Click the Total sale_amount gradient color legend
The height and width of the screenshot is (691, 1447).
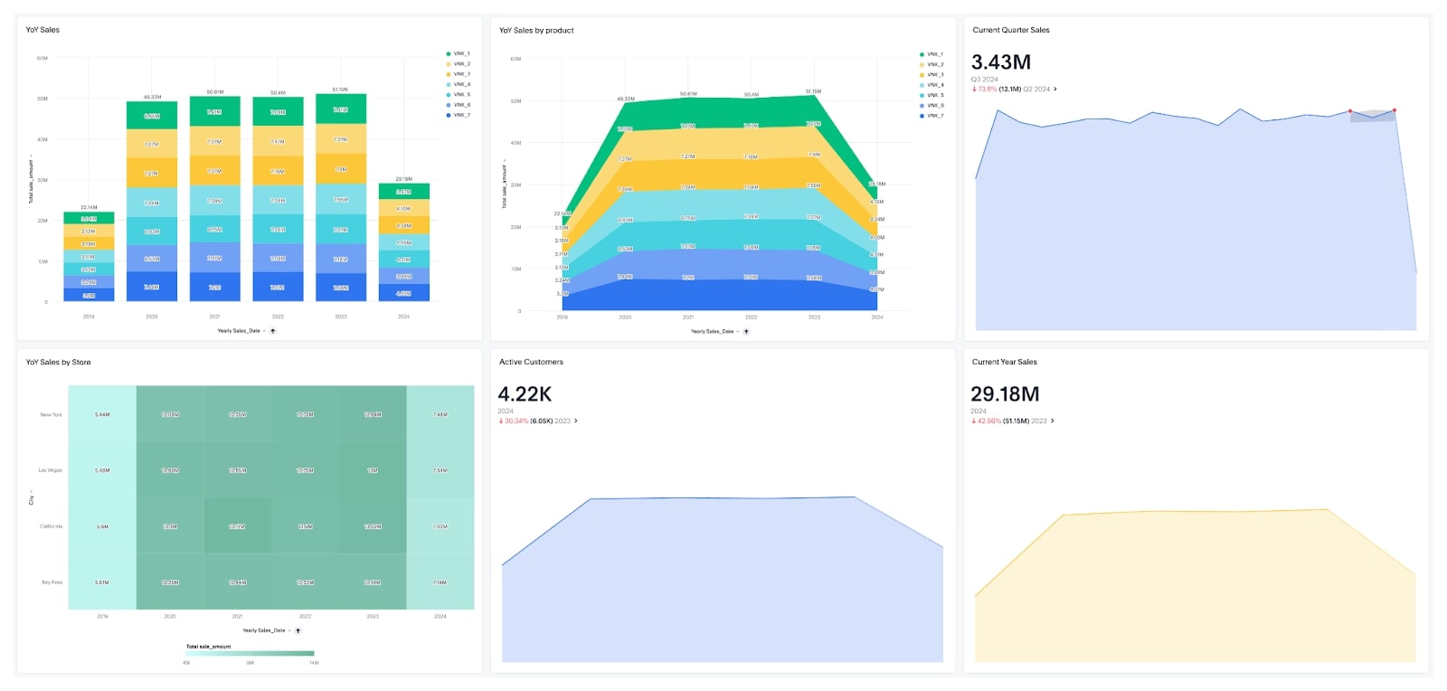click(250, 653)
